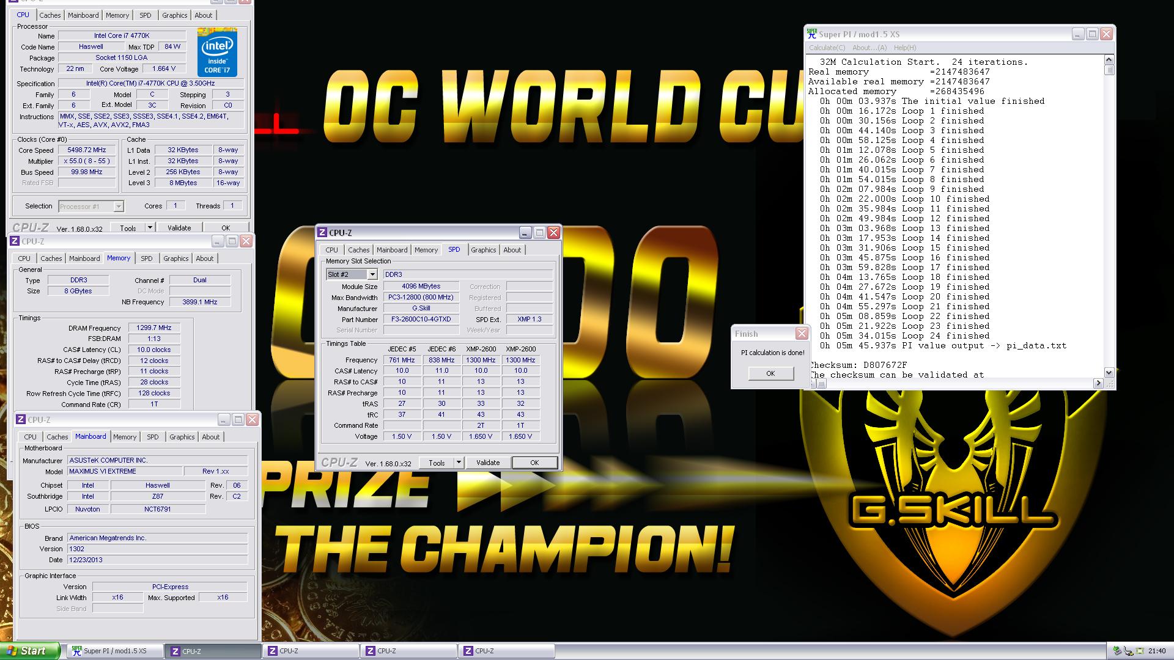Close the CPU-Z Mainboard window

pyautogui.click(x=252, y=420)
